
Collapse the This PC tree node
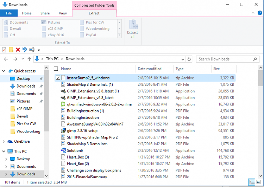click(4, 151)
